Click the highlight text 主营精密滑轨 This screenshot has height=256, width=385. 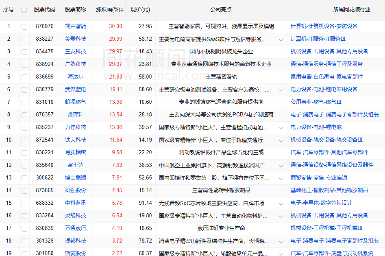coord(221,77)
